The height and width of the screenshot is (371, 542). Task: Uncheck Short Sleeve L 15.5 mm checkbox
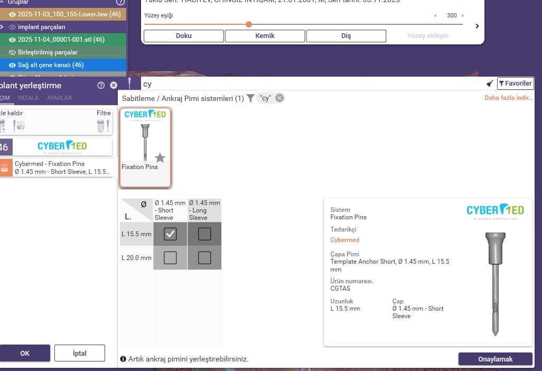(x=170, y=234)
